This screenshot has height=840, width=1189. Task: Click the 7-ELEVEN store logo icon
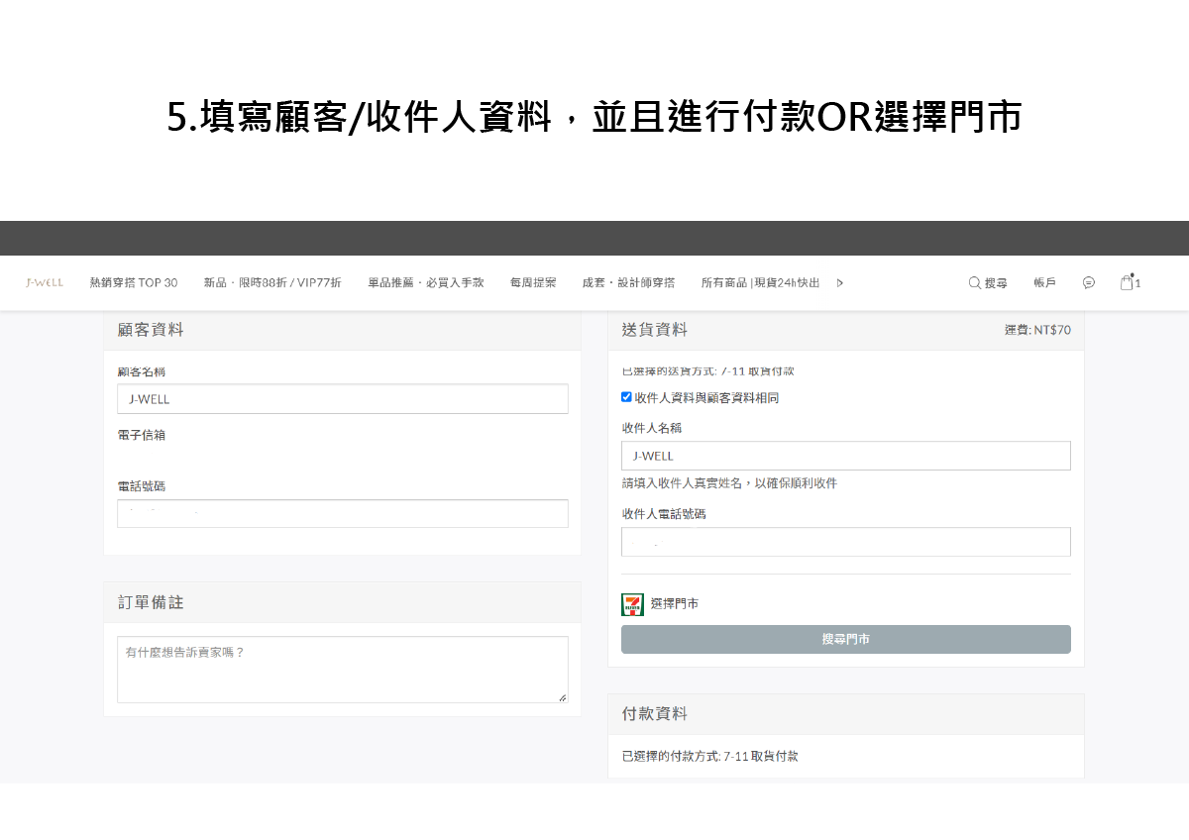[632, 604]
